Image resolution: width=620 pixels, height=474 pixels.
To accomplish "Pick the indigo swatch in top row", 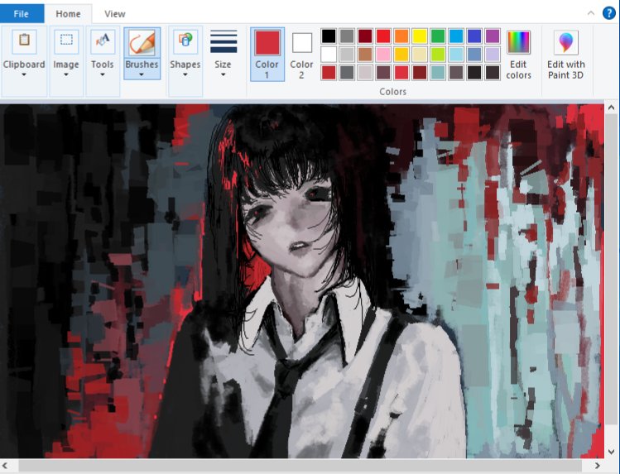I will pyautogui.click(x=474, y=36).
